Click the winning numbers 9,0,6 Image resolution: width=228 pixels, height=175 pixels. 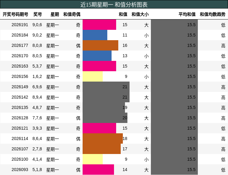(x=37, y=25)
